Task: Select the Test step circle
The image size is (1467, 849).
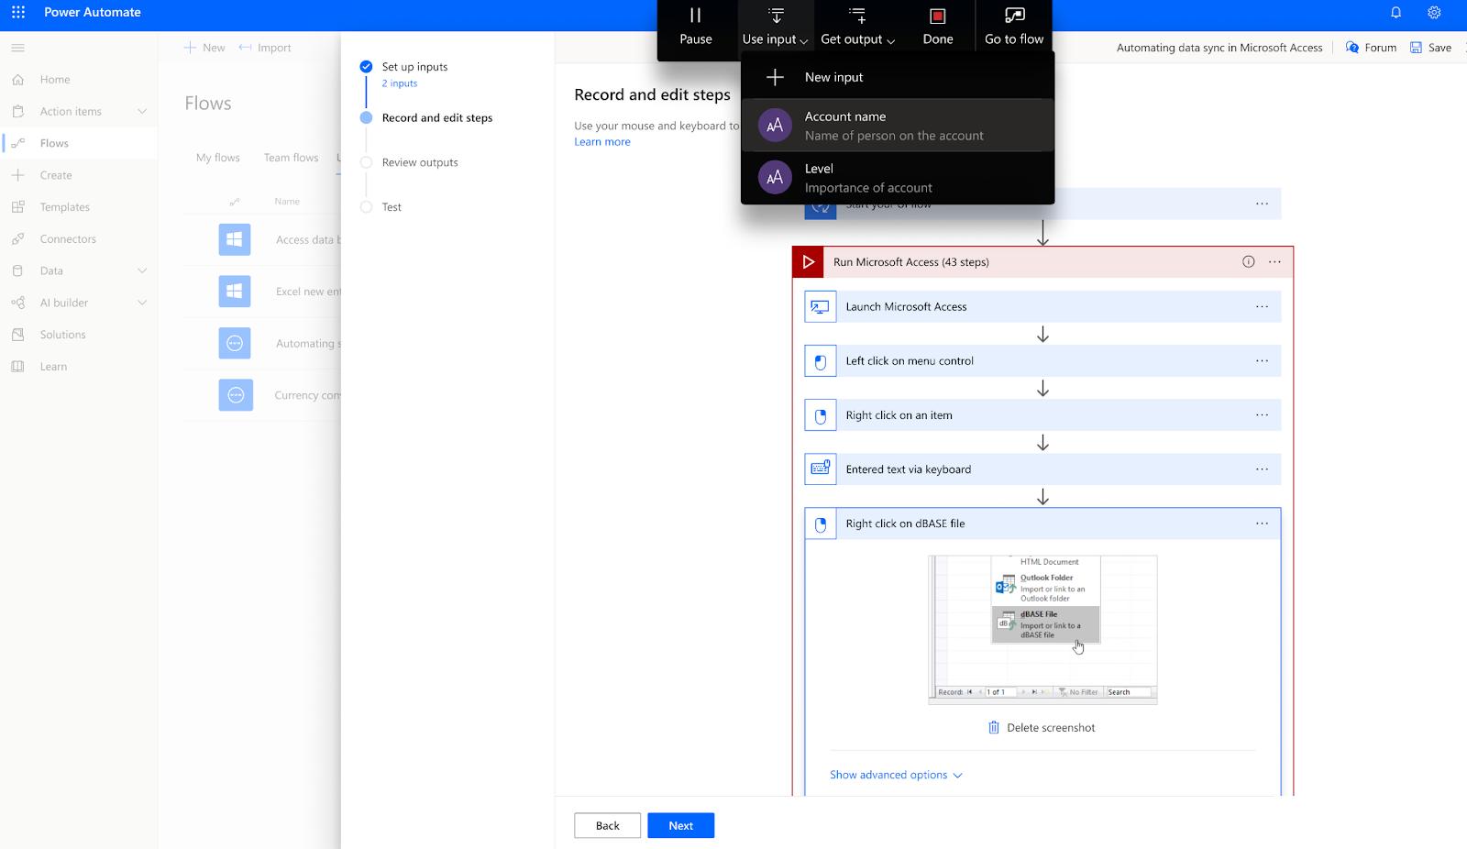Action: 366,207
